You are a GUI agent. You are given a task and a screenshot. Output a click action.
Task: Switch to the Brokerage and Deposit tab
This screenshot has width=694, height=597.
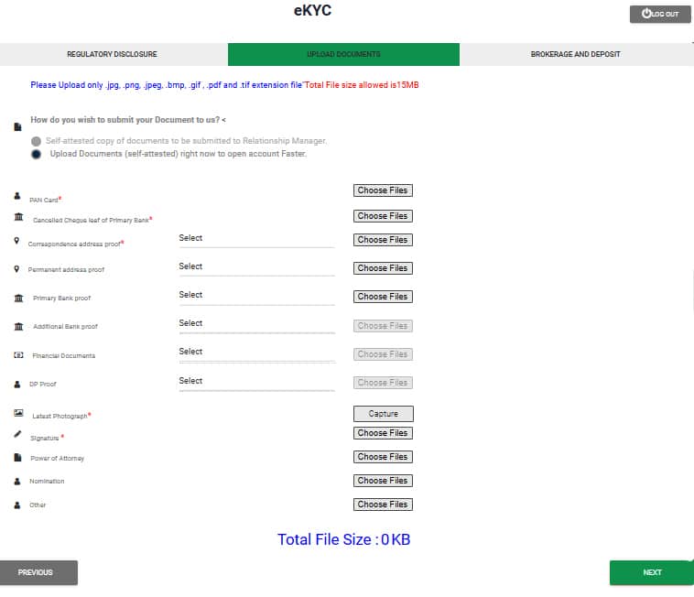[576, 54]
